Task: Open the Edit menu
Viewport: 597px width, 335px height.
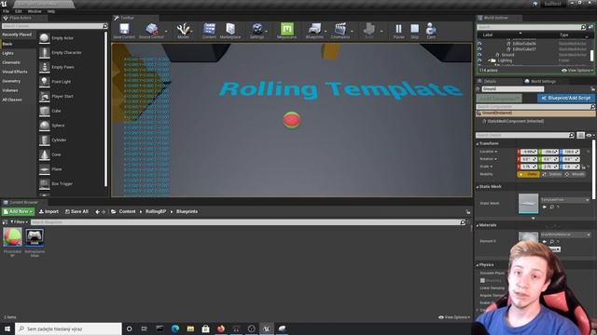Action: tap(19, 11)
